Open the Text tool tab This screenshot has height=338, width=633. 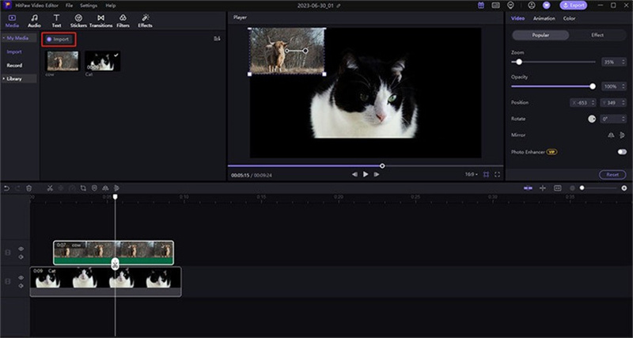[56, 21]
